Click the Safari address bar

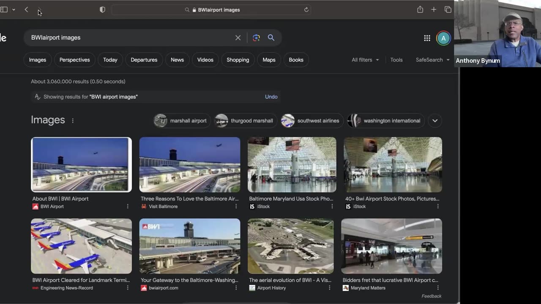pos(212,10)
